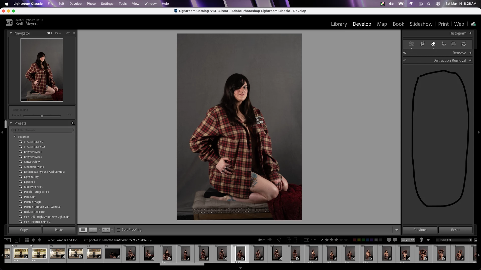Activate the Red Eye correction tool
The height and width of the screenshot is (270, 481).
click(x=444, y=44)
